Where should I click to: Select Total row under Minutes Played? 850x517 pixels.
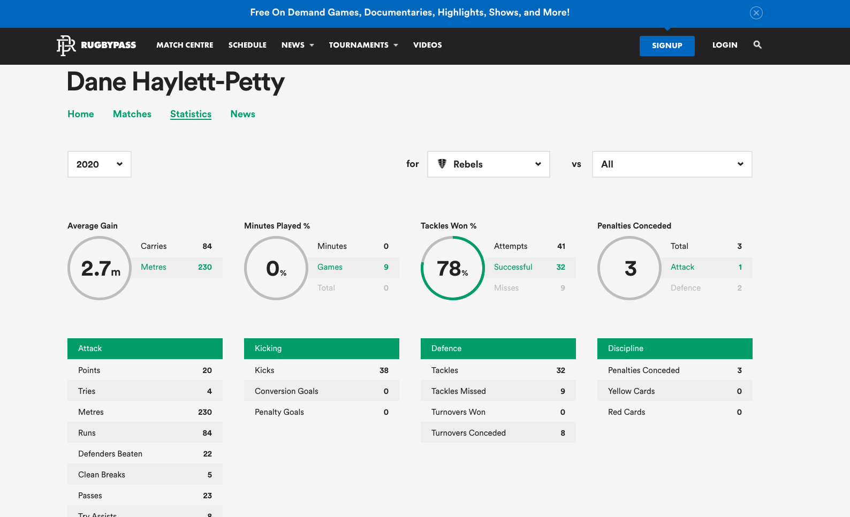pos(354,288)
